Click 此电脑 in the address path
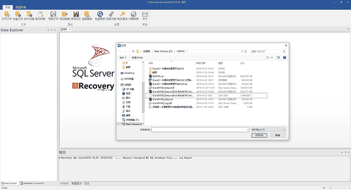 (x=147, y=51)
